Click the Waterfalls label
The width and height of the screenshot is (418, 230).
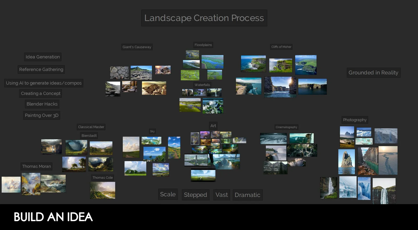pos(202,85)
